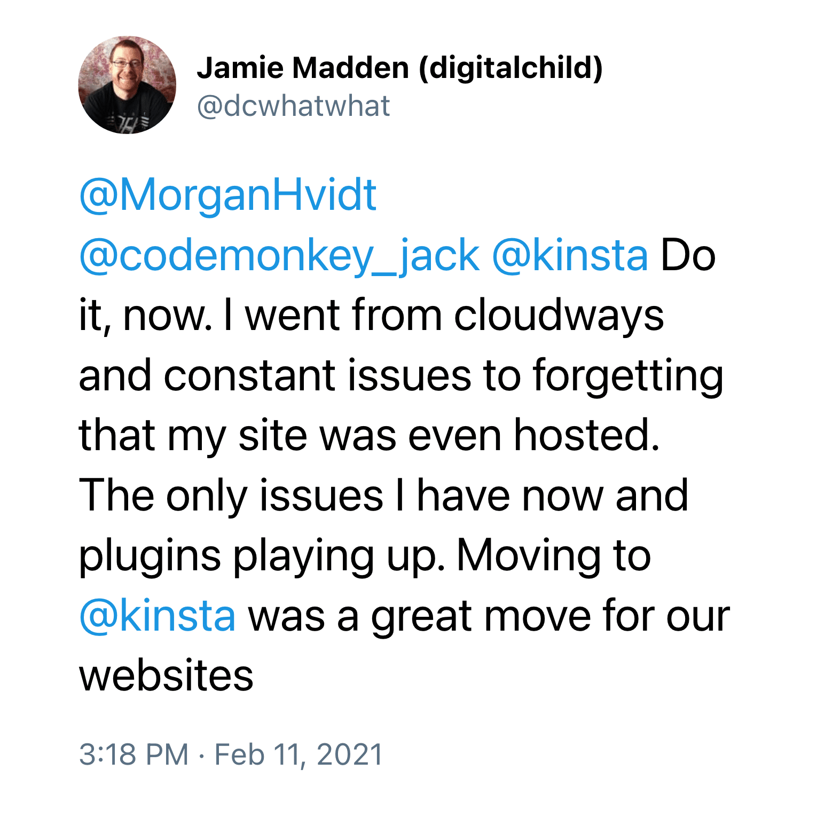Screen dimensions: 817x817
Task: Click the word "plugins" in the tweet
Action: coord(150,556)
